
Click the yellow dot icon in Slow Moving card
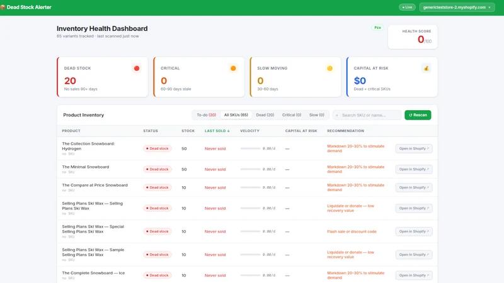[329, 69]
